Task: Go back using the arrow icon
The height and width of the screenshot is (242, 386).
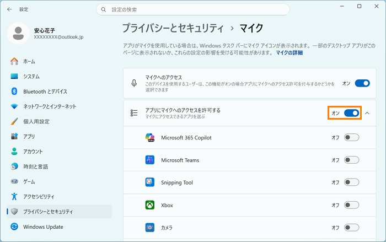Action: pyautogui.click(x=9, y=9)
